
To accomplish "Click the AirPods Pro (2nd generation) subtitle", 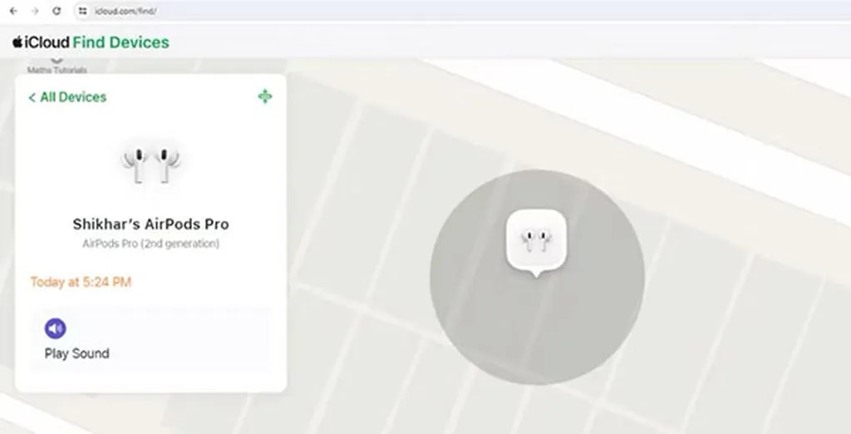I will [151, 244].
